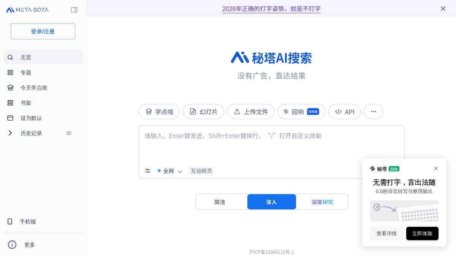Close the top announcement banner
The width and height of the screenshot is (456, 256).
pos(443,8)
